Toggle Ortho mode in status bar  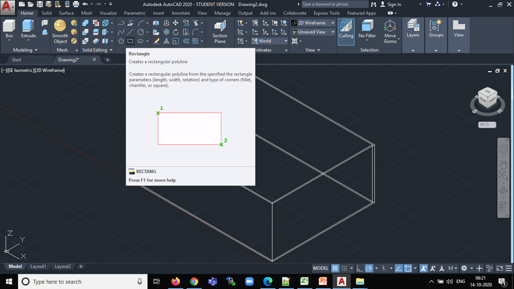coord(359,269)
